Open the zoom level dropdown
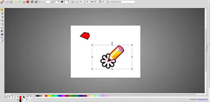The image size is (210, 102). click(x=14, y=97)
